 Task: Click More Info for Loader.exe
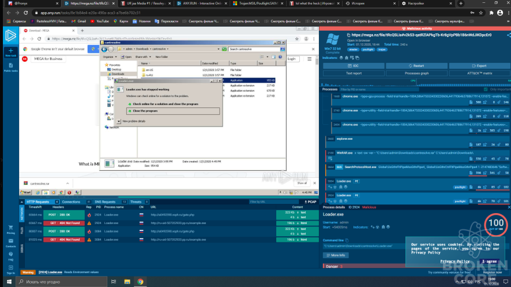pos(336,255)
